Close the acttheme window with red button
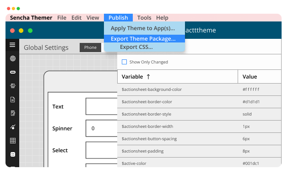 [12, 31]
